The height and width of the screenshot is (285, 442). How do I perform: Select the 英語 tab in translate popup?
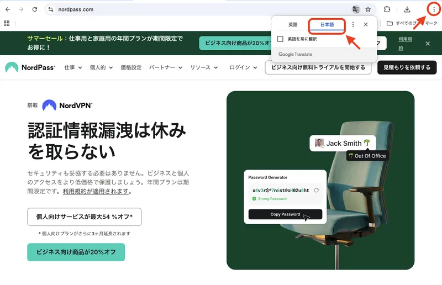tap(293, 24)
